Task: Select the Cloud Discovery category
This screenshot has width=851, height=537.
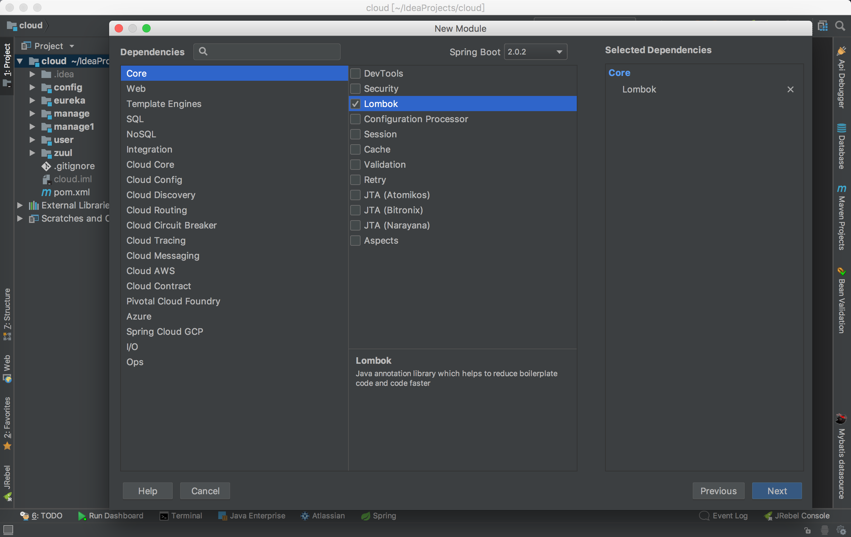Action: [x=161, y=195]
